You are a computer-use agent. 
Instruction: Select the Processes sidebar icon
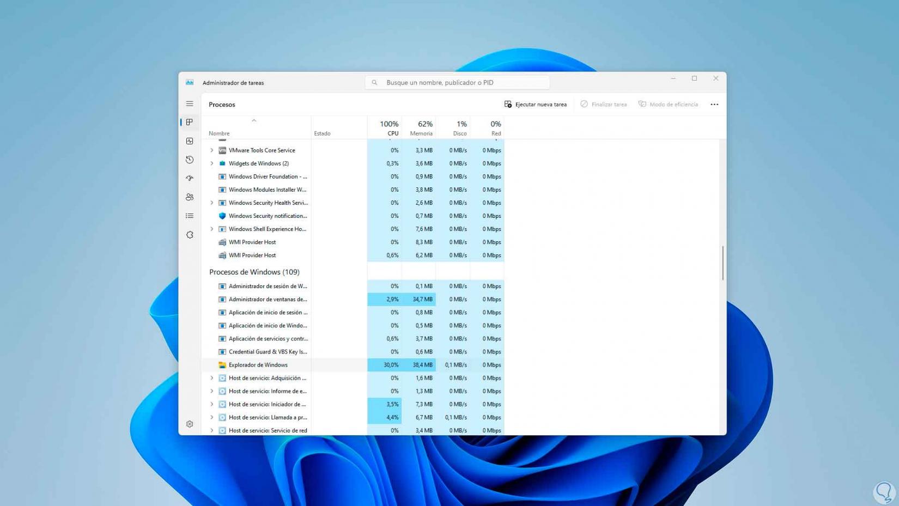[190, 122]
